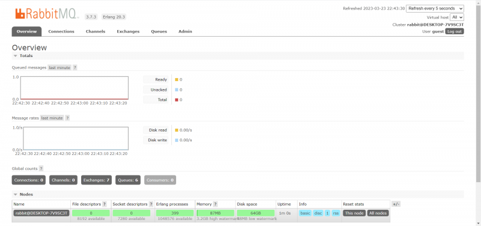Screen dimensions: 481x226
Task: Click the rss info tag
Action: point(336,213)
